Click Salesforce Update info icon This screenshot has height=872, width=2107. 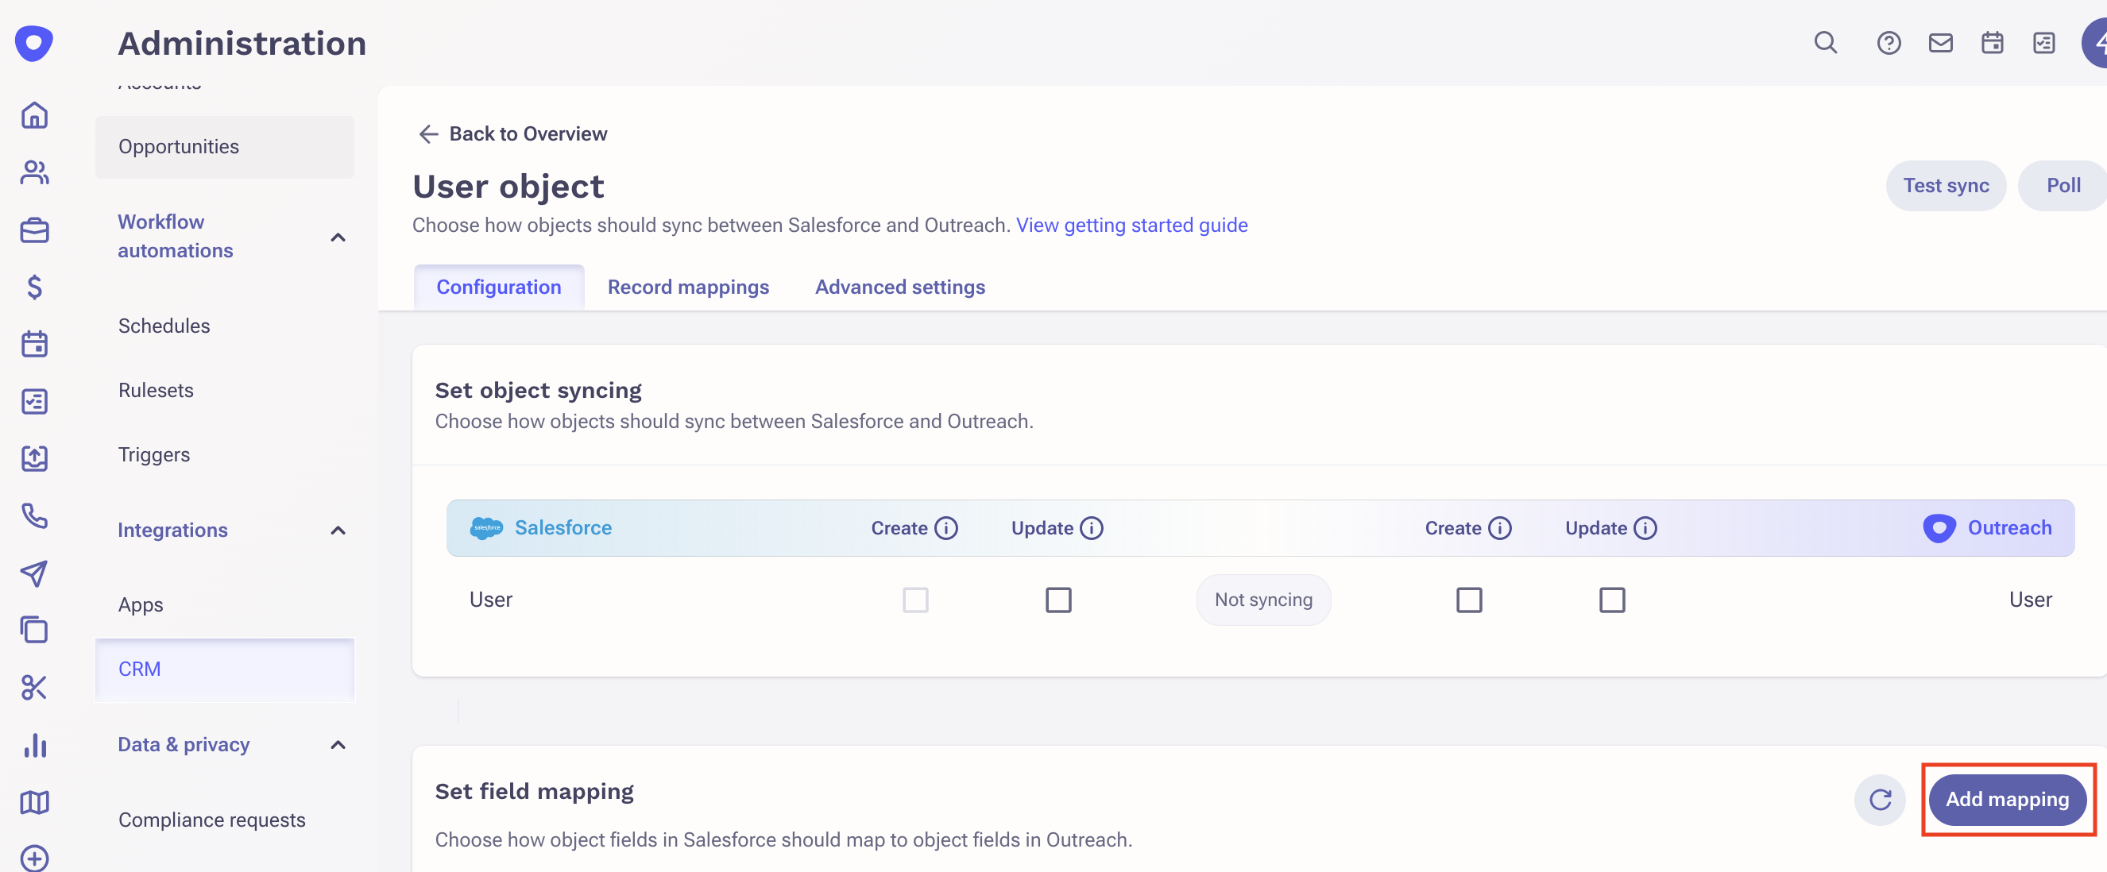[x=1092, y=528]
